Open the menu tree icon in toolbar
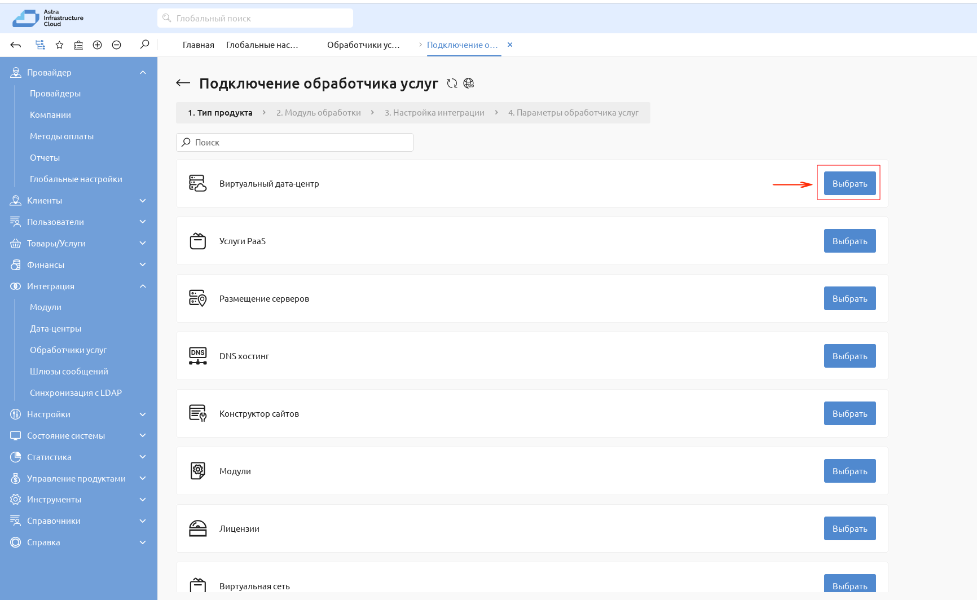Screen dimensions: 977x600 tap(40, 45)
